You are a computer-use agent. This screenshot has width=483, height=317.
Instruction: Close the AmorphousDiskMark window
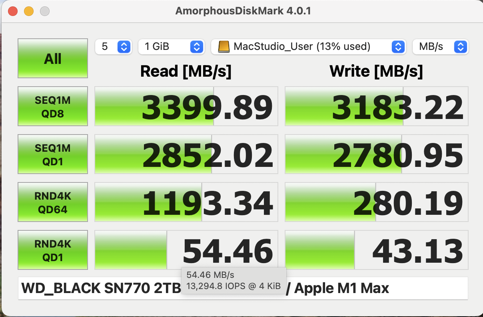13,11
